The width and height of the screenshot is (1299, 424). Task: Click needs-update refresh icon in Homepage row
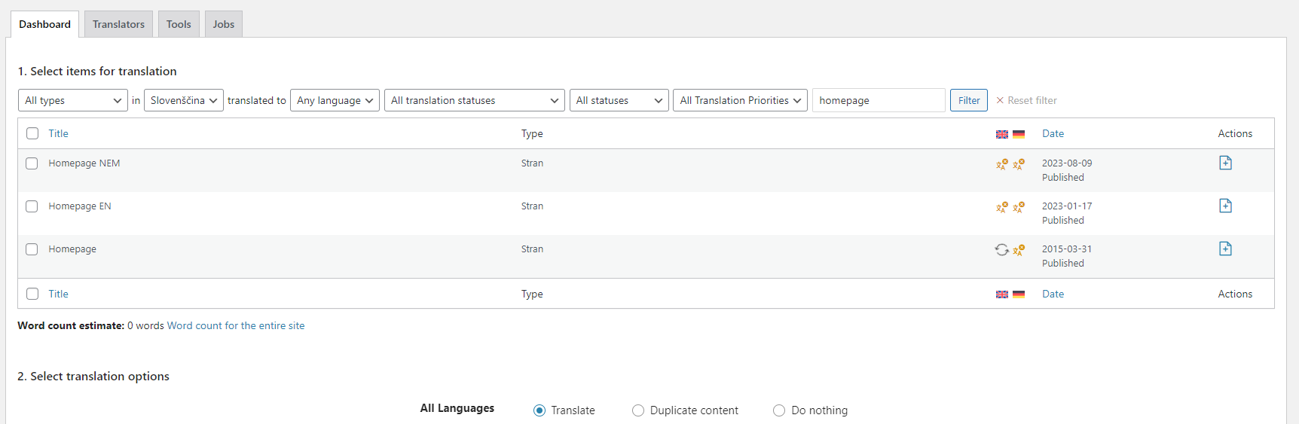point(1001,249)
